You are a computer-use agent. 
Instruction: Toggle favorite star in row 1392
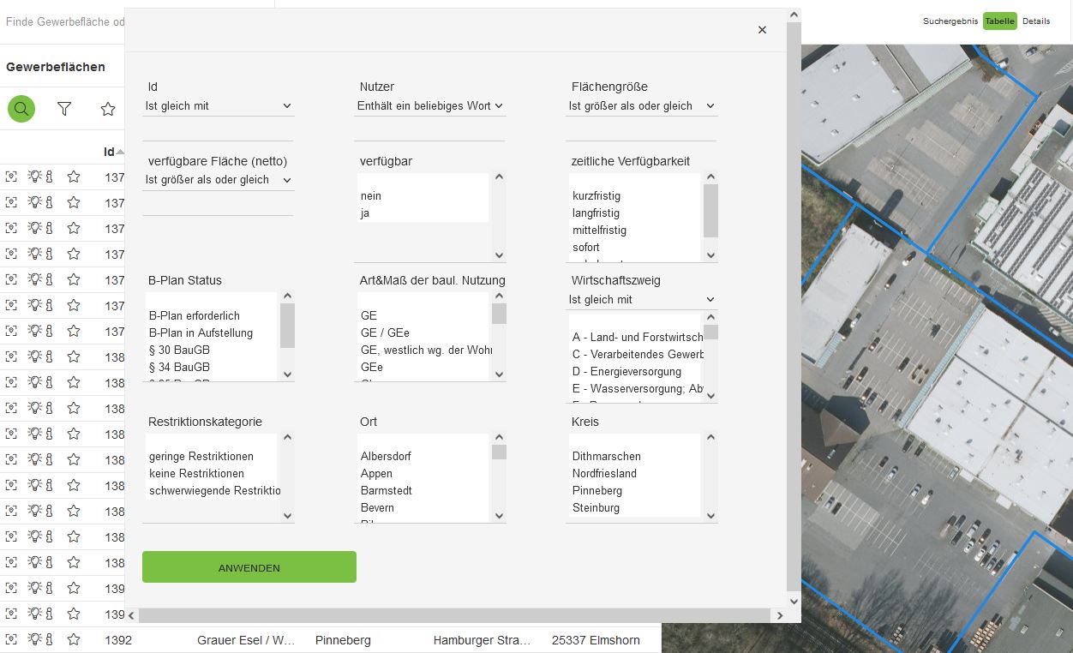tap(74, 640)
